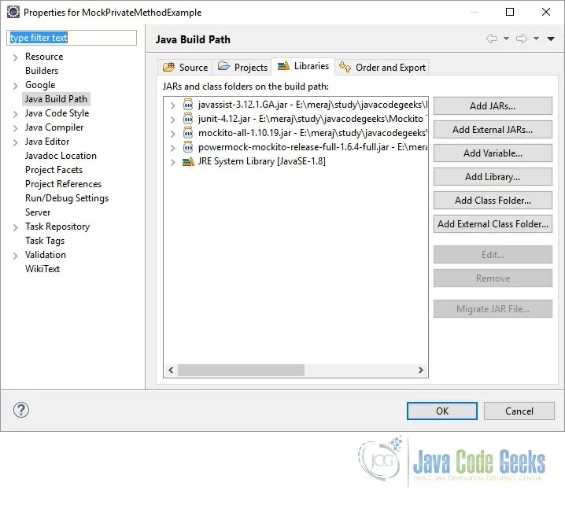Screen dimensions: 565x505
Task: Expand the Java Compiler node
Action: click(x=15, y=128)
